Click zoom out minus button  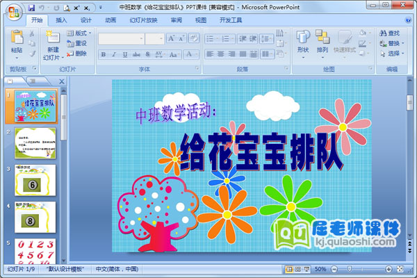click(x=334, y=269)
